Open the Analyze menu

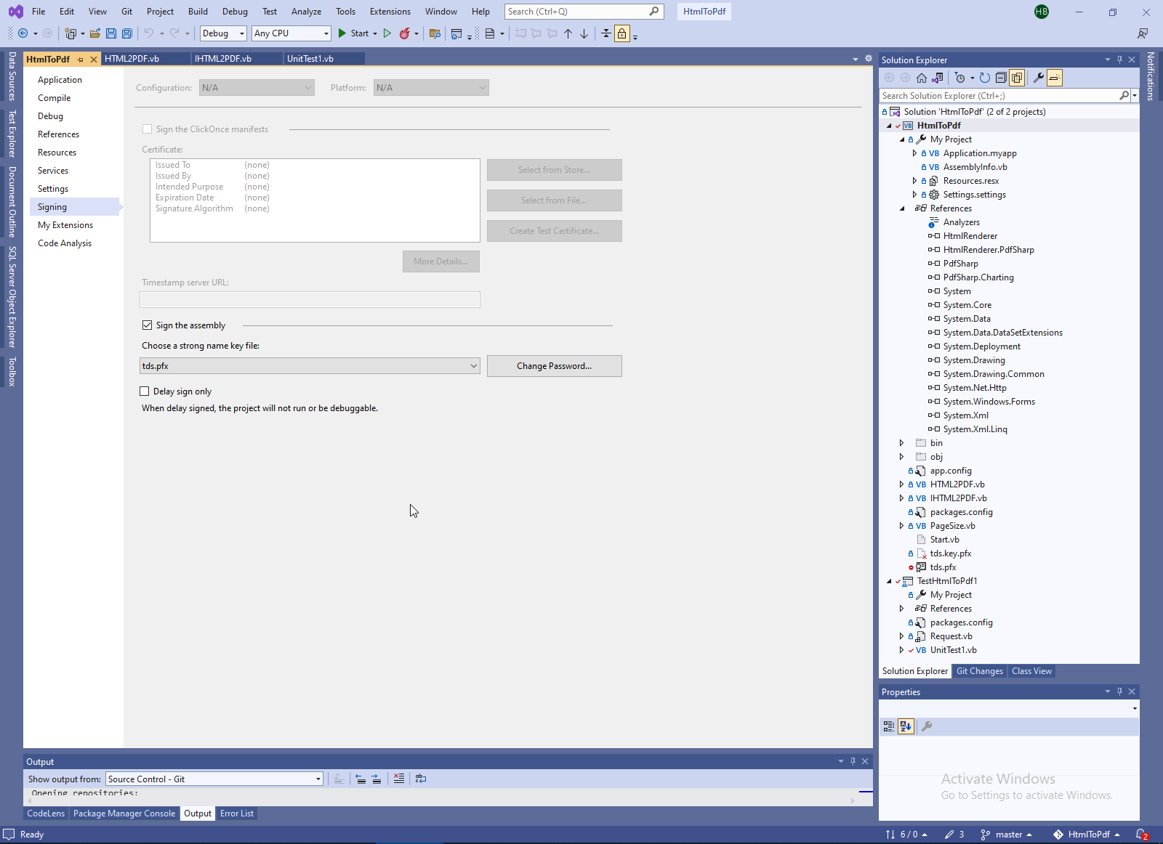pos(306,12)
